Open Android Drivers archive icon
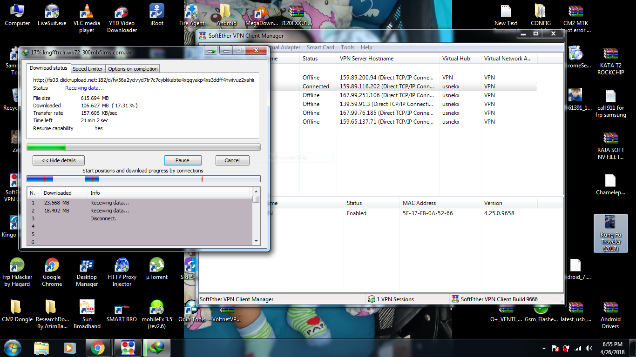 [x=610, y=315]
